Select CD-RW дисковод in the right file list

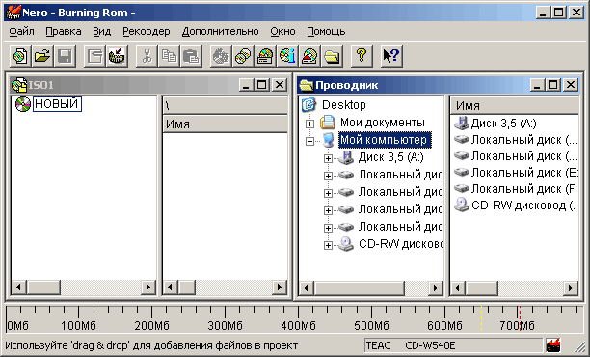click(524, 206)
